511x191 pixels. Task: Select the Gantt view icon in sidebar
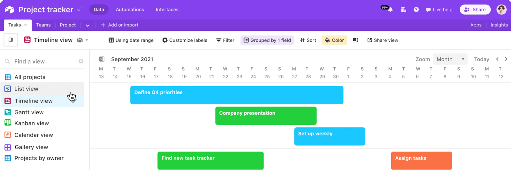7,112
